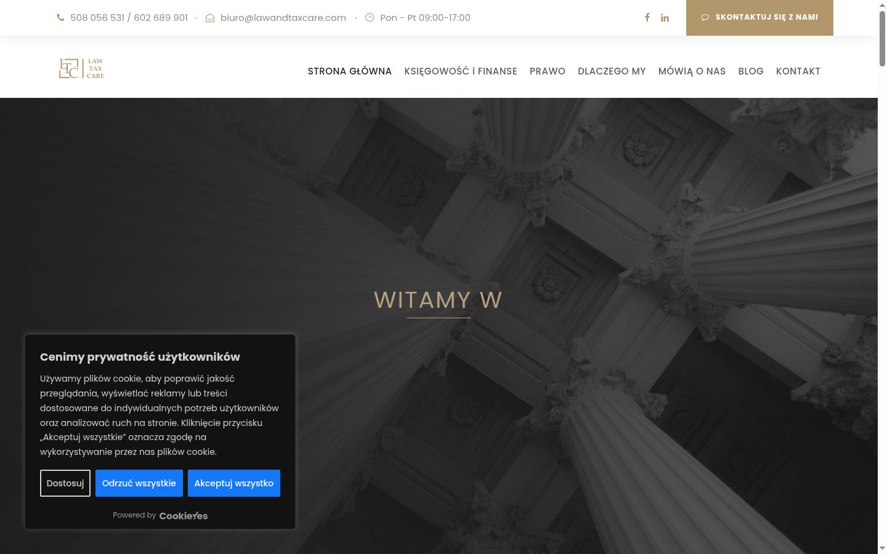Click the phone number 508 056 531
The height and width of the screenshot is (554, 887).
[97, 18]
